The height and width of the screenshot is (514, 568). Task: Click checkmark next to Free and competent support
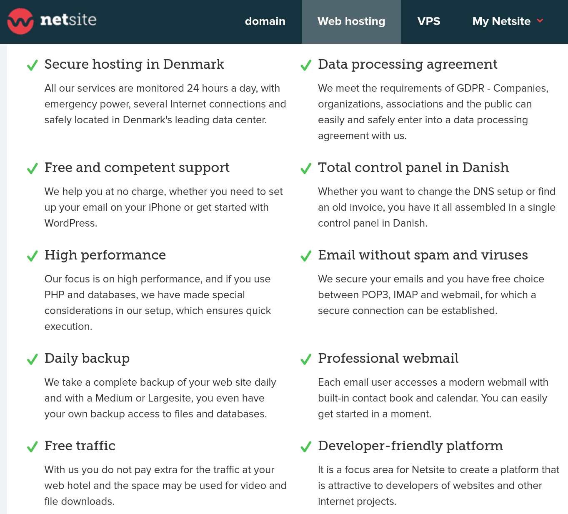coord(33,169)
